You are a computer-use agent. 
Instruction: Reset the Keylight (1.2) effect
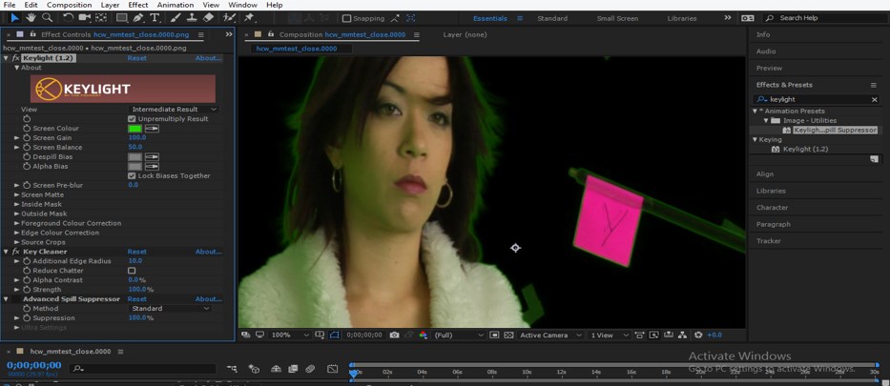click(x=136, y=58)
